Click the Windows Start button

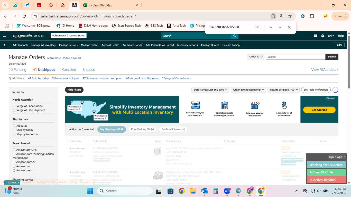[x=90, y=191]
